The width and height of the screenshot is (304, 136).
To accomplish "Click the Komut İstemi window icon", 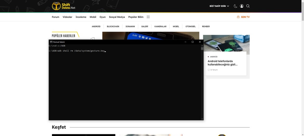I will pyautogui.click(x=51, y=42).
